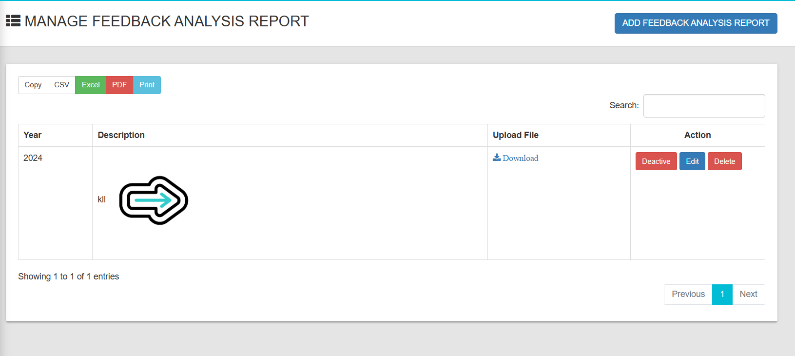795x356 pixels.
Task: Print the feedback report table
Action: pyautogui.click(x=147, y=85)
